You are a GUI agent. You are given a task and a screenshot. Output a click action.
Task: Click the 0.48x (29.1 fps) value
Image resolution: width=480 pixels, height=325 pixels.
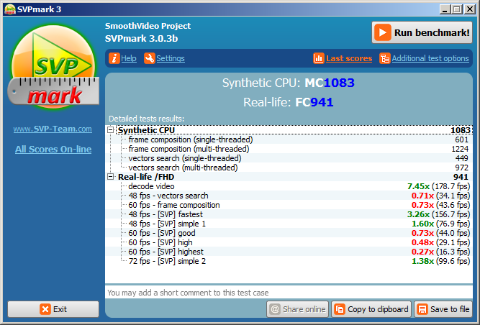[x=440, y=242]
